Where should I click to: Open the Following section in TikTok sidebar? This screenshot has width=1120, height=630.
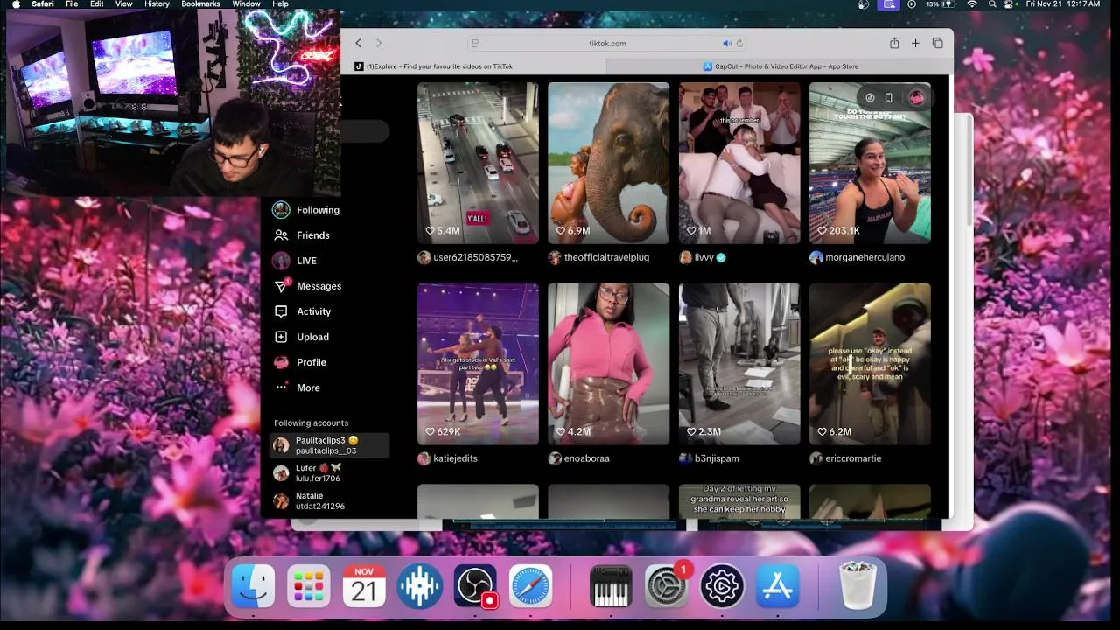pyautogui.click(x=306, y=210)
